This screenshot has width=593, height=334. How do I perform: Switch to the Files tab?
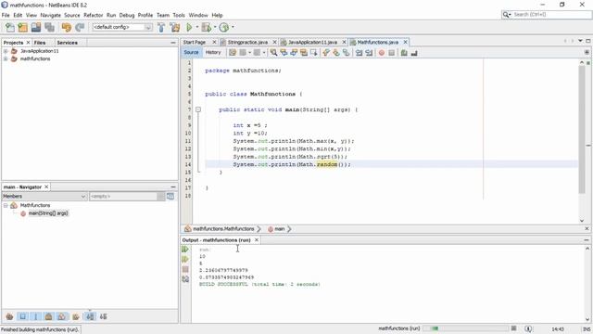tap(39, 43)
